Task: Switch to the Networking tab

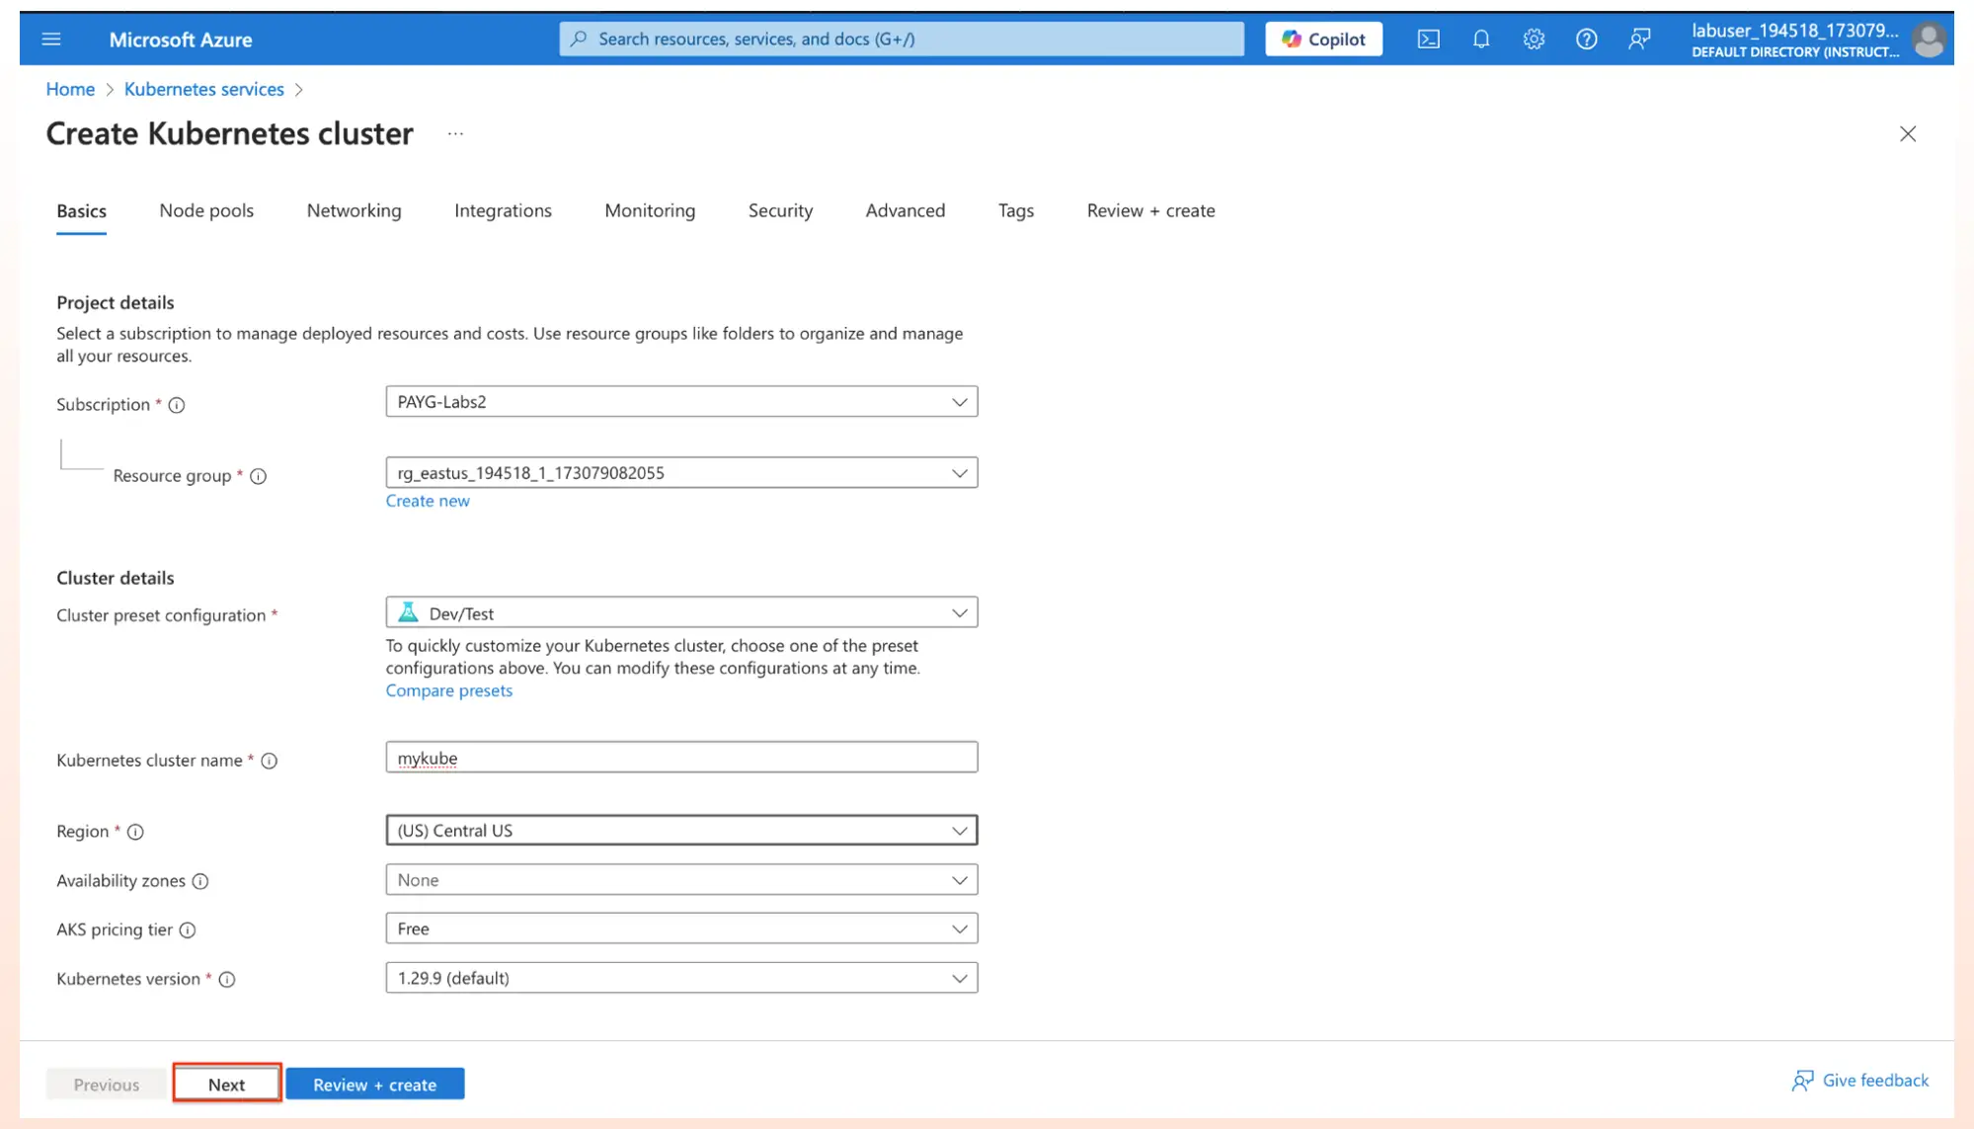Action: pyautogui.click(x=354, y=210)
